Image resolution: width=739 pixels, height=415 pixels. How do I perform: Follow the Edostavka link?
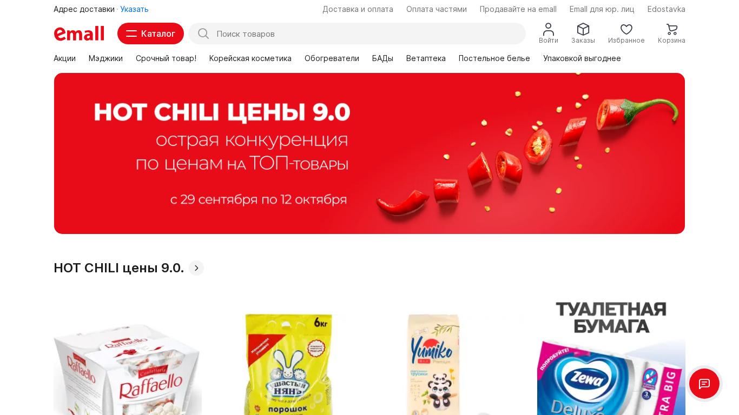pyautogui.click(x=666, y=9)
